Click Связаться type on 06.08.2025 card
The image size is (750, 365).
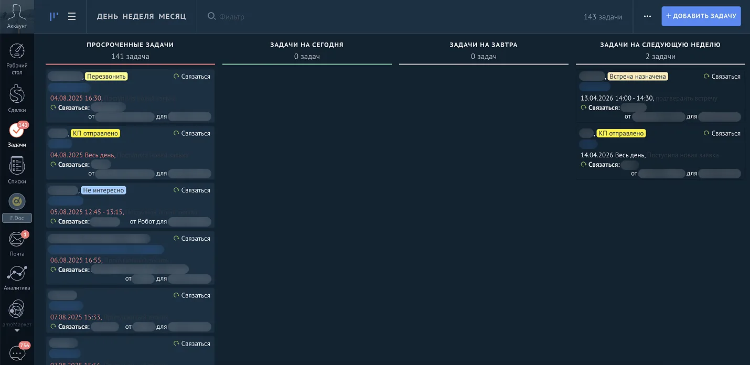pos(192,239)
